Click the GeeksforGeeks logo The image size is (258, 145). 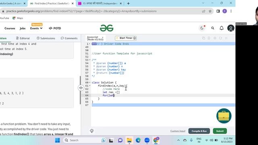[106, 28]
